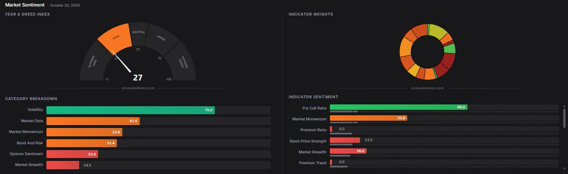The height and width of the screenshot is (174, 568).
Task: Click the Put Call Ratio label
Action: [314, 108]
